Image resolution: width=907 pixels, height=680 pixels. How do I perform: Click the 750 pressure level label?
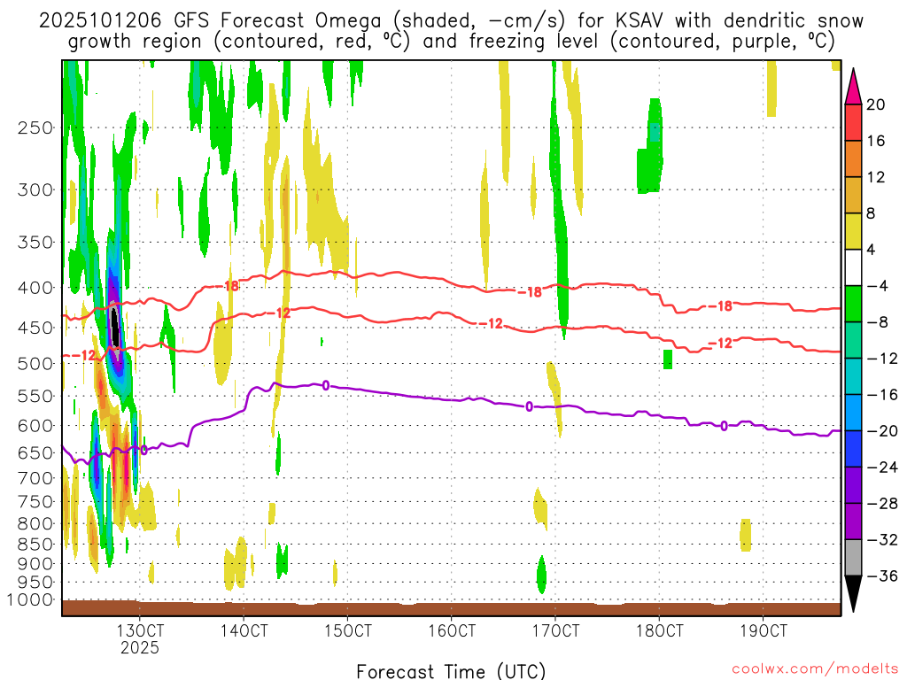[x=35, y=502]
